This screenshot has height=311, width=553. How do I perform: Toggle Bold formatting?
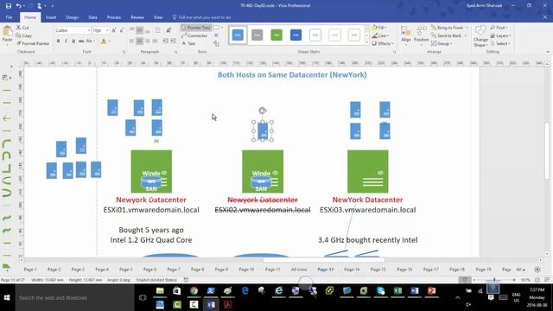58,41
